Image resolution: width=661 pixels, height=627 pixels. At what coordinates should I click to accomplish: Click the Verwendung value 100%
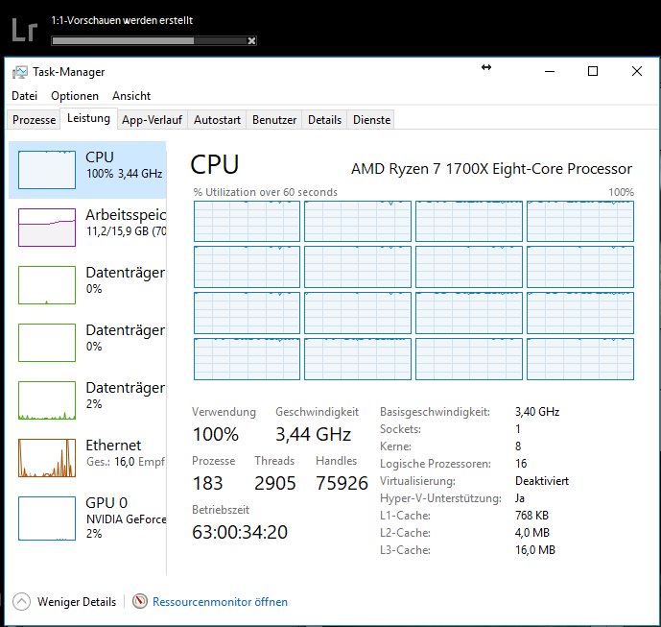pos(216,434)
